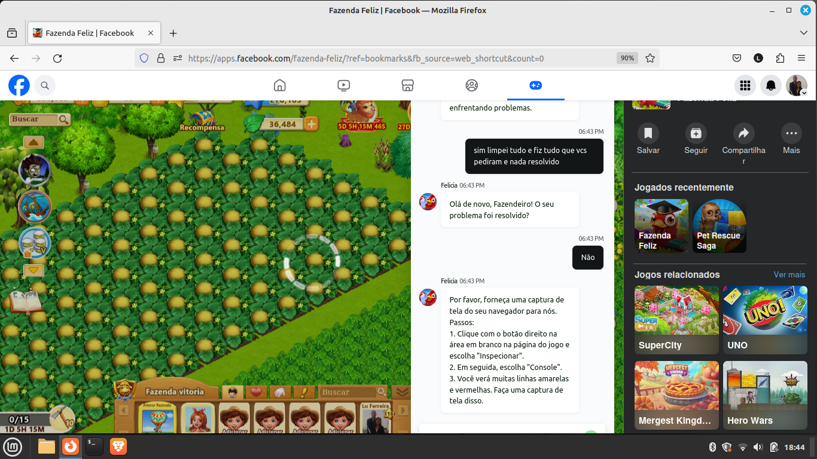The image size is (817, 459).
Task: Open the Facebook apps grid menu
Action: 745,85
